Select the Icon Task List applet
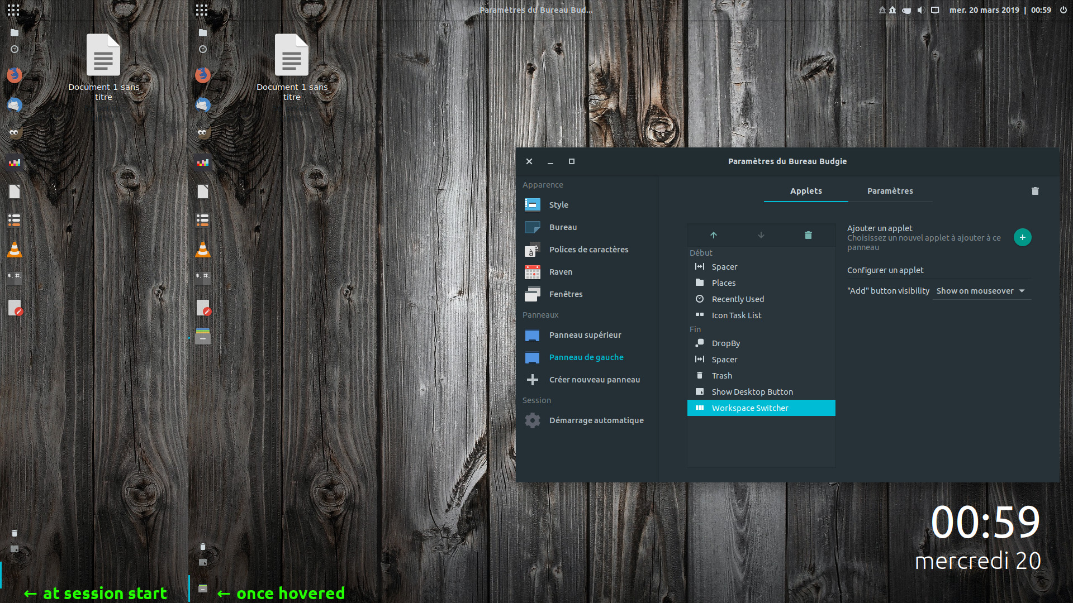The image size is (1073, 603). 736,315
